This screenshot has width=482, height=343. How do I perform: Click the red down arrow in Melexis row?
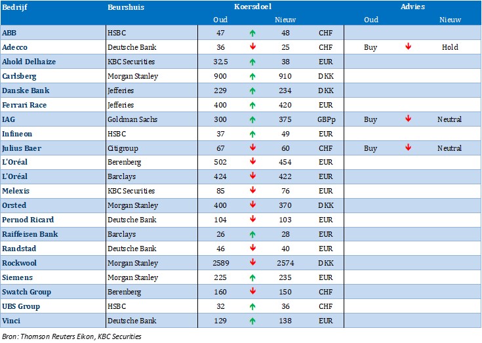click(x=252, y=192)
